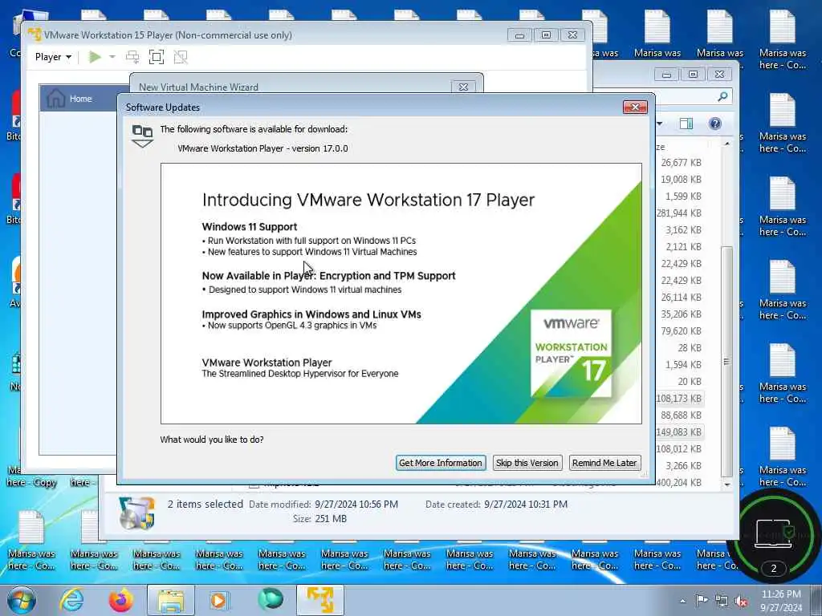Click the software download icon in dialog

click(x=142, y=136)
